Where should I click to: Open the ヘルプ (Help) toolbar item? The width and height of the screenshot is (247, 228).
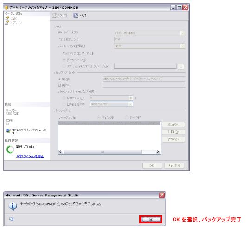point(80,15)
